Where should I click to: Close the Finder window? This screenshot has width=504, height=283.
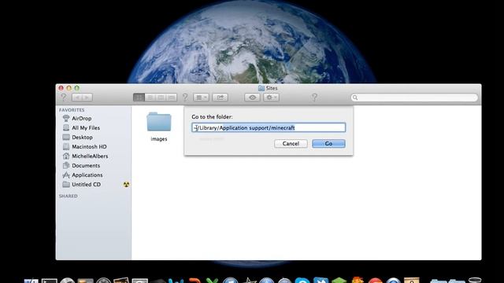pos(61,88)
